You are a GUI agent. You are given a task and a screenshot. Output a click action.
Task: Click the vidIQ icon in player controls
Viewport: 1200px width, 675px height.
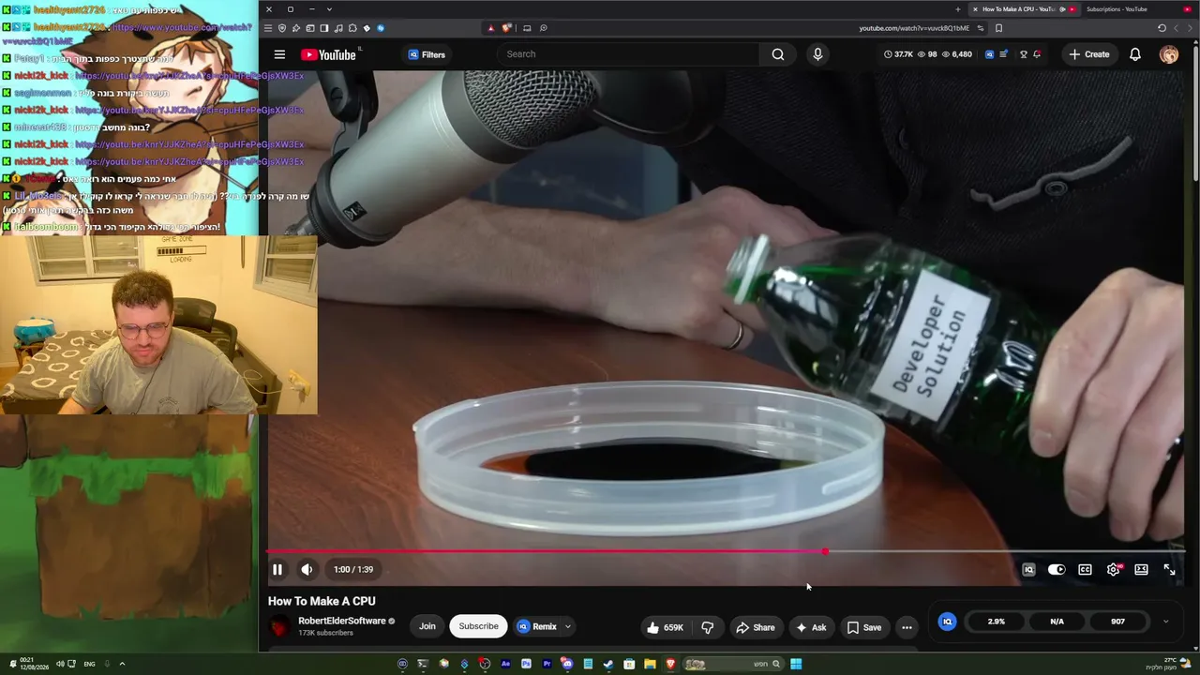point(1028,569)
